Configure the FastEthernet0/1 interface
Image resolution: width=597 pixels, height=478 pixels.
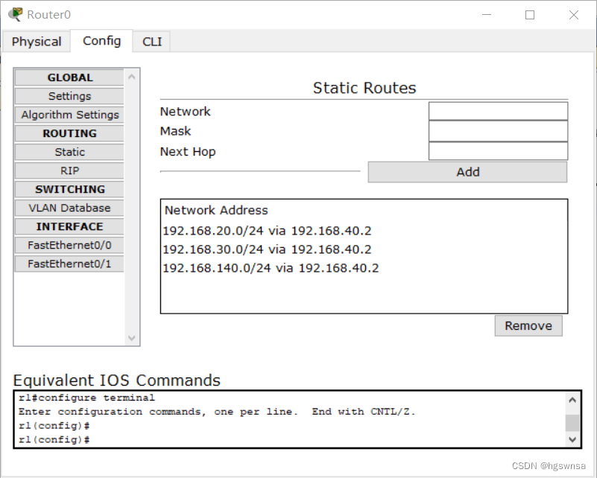pos(69,264)
